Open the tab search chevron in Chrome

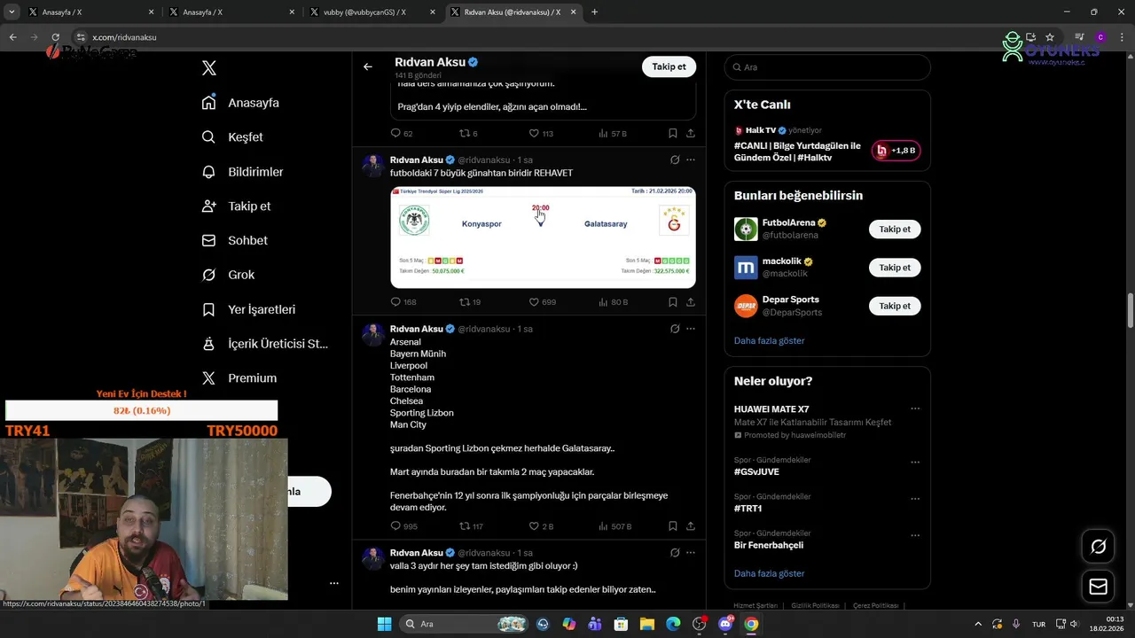click(x=11, y=12)
